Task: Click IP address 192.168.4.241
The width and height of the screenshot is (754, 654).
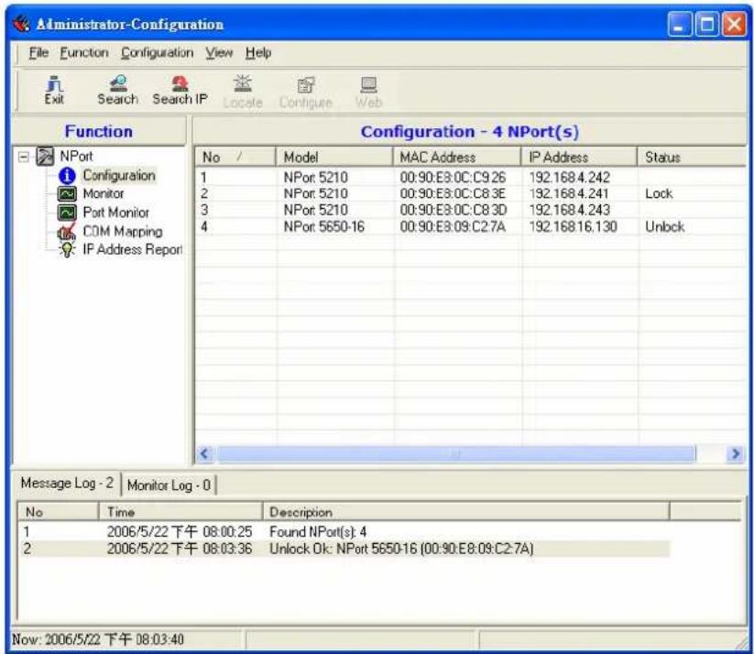Action: tap(568, 194)
